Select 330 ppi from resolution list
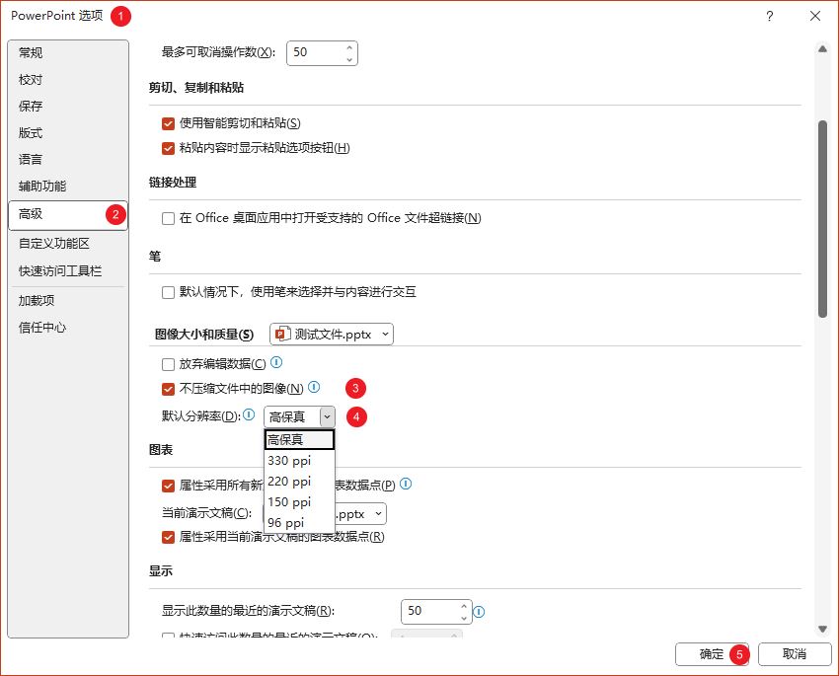The height and width of the screenshot is (676, 839). pyautogui.click(x=288, y=461)
